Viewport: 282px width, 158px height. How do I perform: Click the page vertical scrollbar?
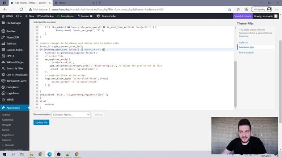point(280,82)
